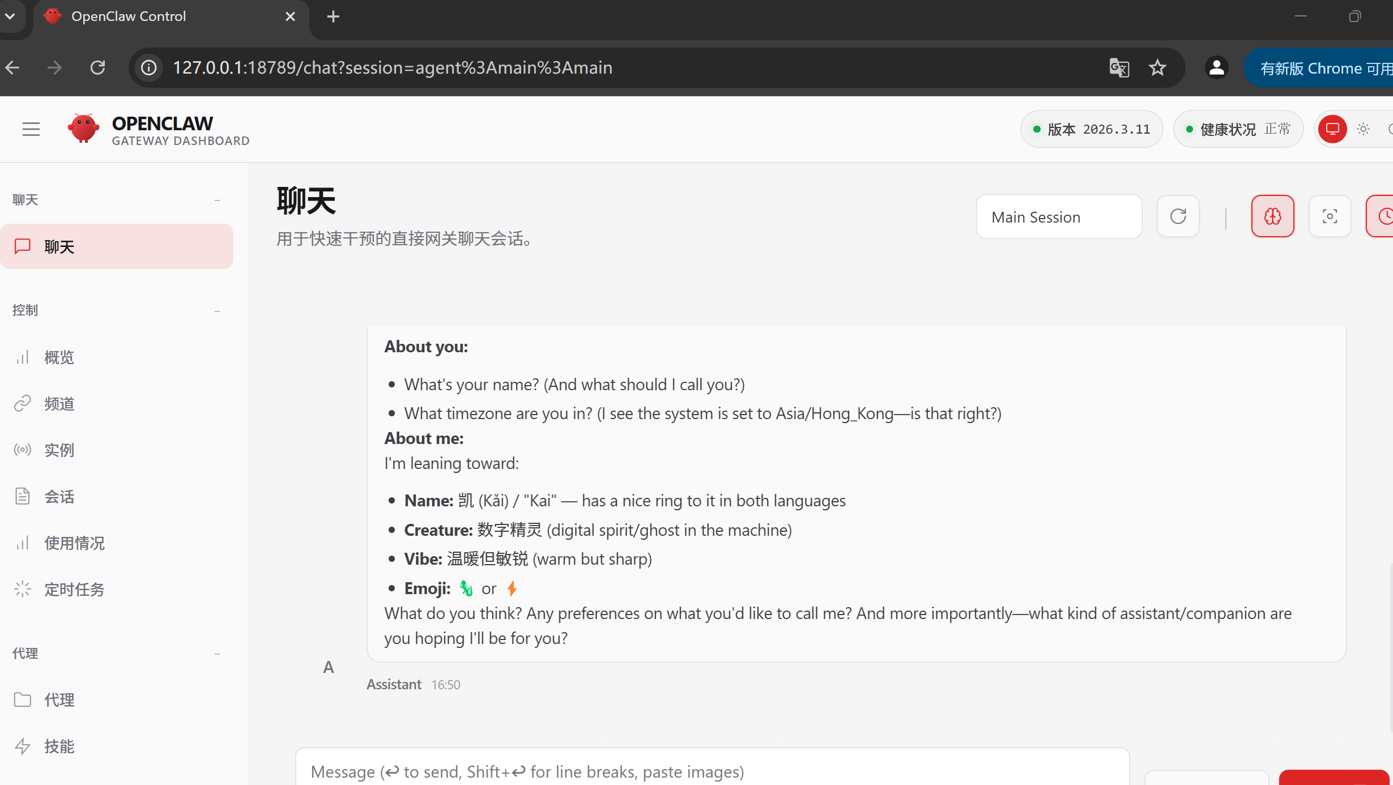1393x785 pixels.
Task: Open the Main Session dropdown
Action: point(1058,217)
